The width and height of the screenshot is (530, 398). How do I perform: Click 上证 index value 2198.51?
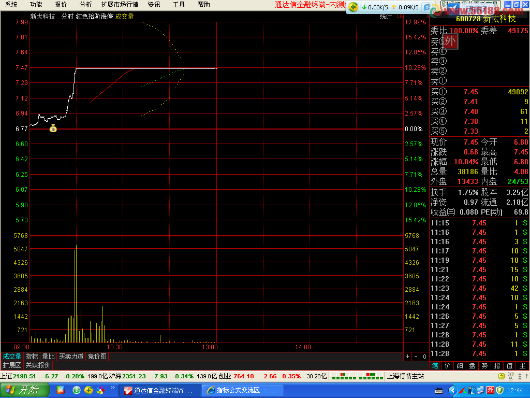point(24,376)
